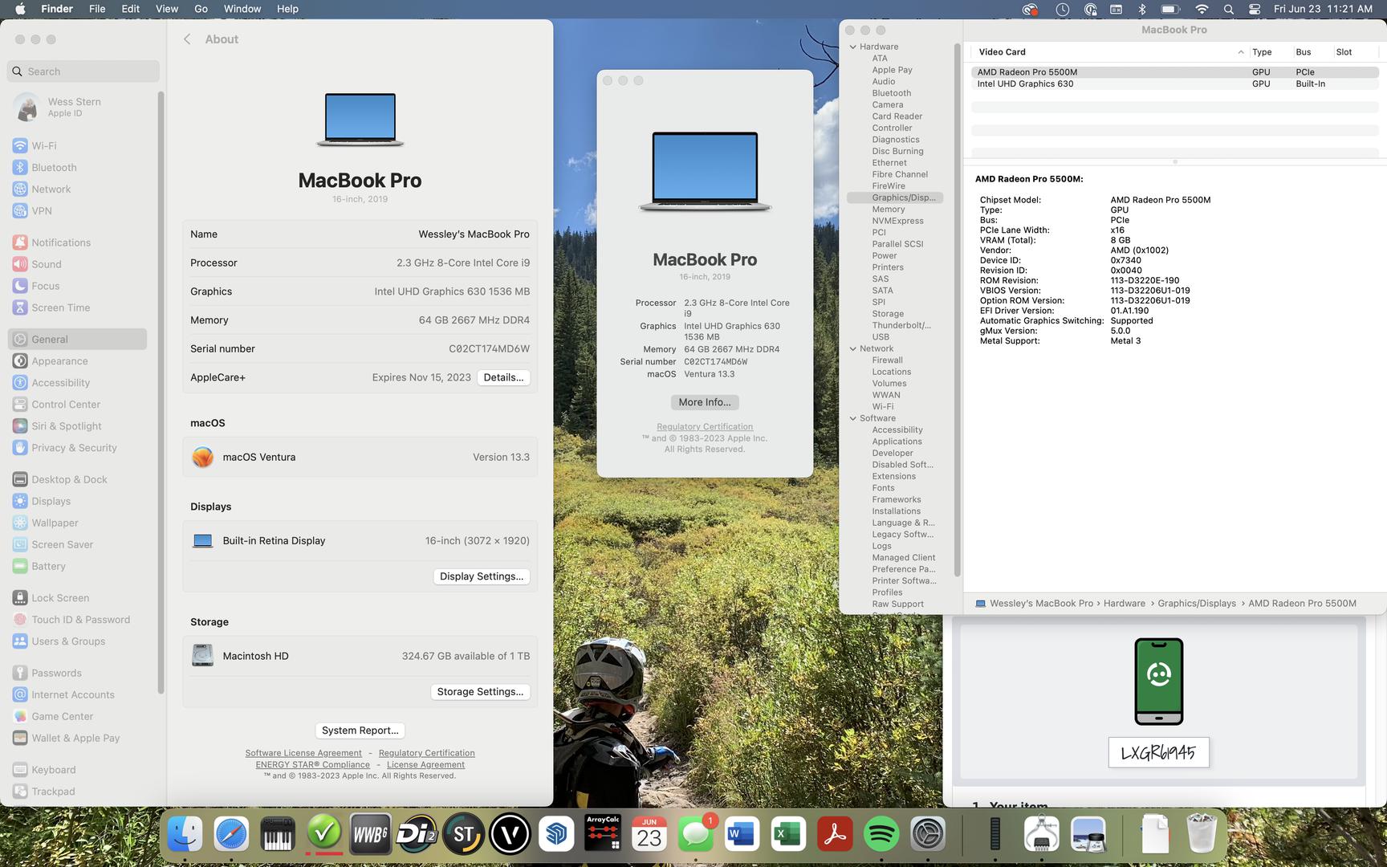Open System Information chip icon in Dock

pos(1042,834)
